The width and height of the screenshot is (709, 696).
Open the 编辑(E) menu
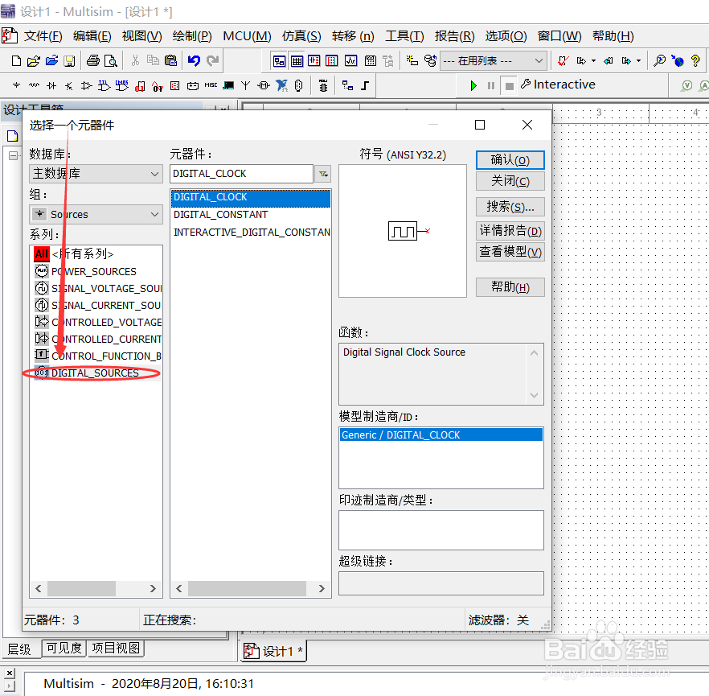coord(92,36)
